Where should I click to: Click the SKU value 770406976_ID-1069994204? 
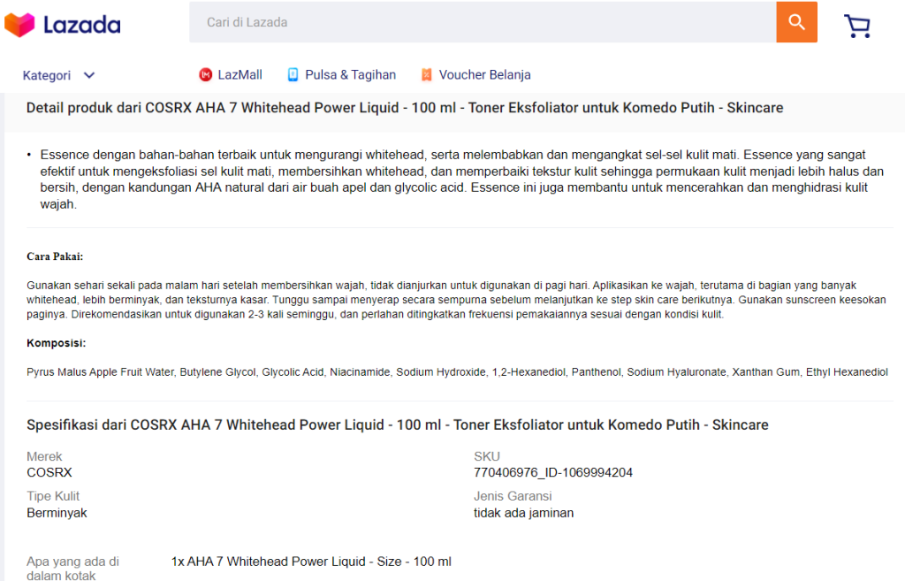coord(553,472)
